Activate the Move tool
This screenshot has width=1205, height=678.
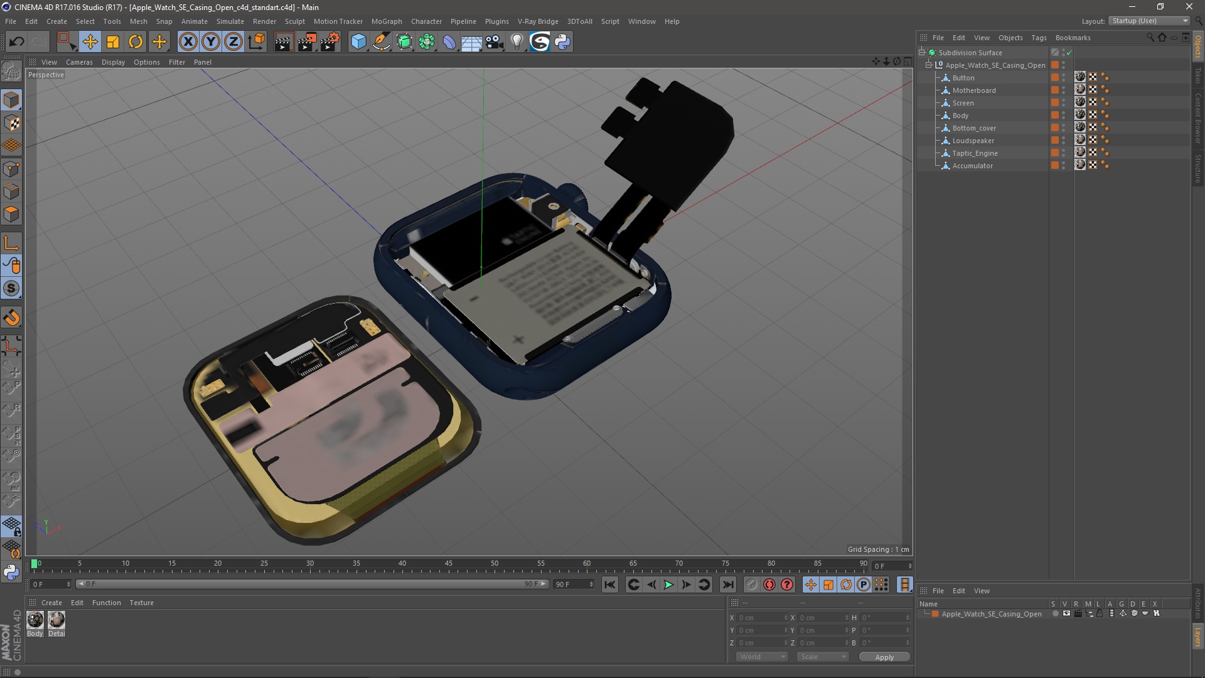coord(90,42)
